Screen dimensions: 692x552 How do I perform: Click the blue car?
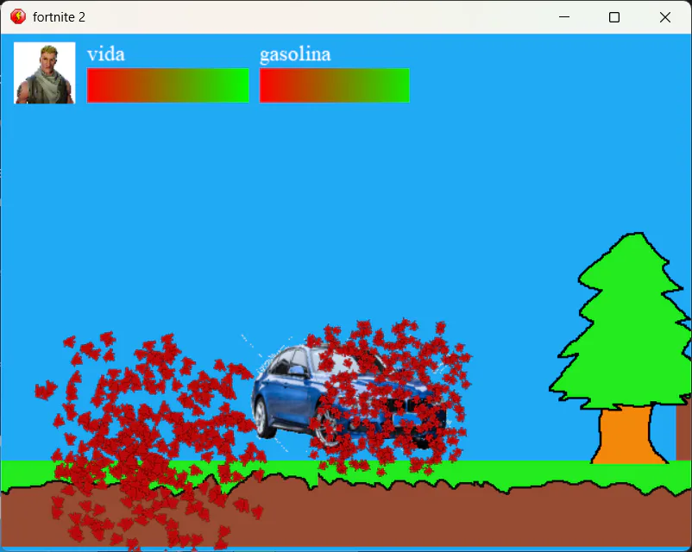(349, 397)
